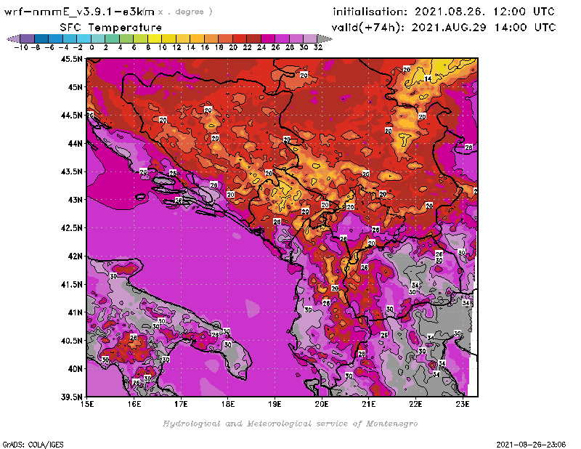The height and width of the screenshot is (449, 581).
Task: Pick the color swatch between -10 and -8
Action: [x=28, y=39]
